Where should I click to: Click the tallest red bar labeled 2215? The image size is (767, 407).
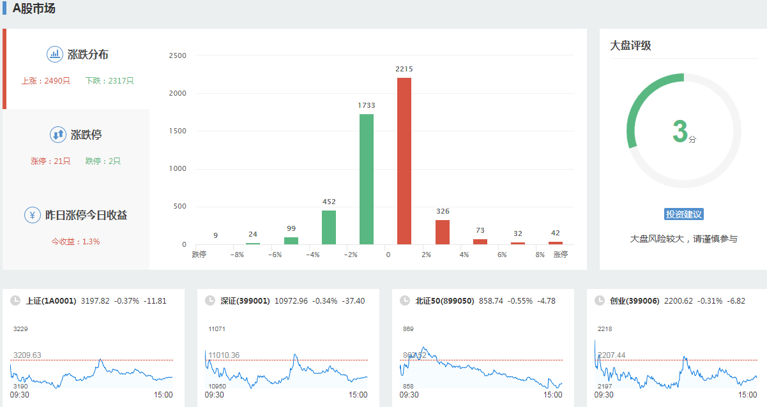coord(404,161)
